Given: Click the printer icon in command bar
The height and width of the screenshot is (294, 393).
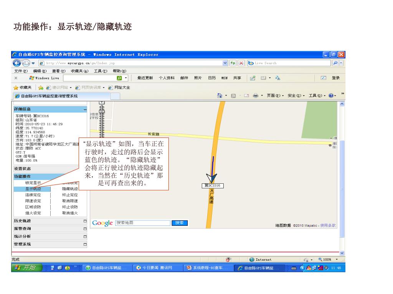Looking at the screenshot, I should (x=255, y=95).
